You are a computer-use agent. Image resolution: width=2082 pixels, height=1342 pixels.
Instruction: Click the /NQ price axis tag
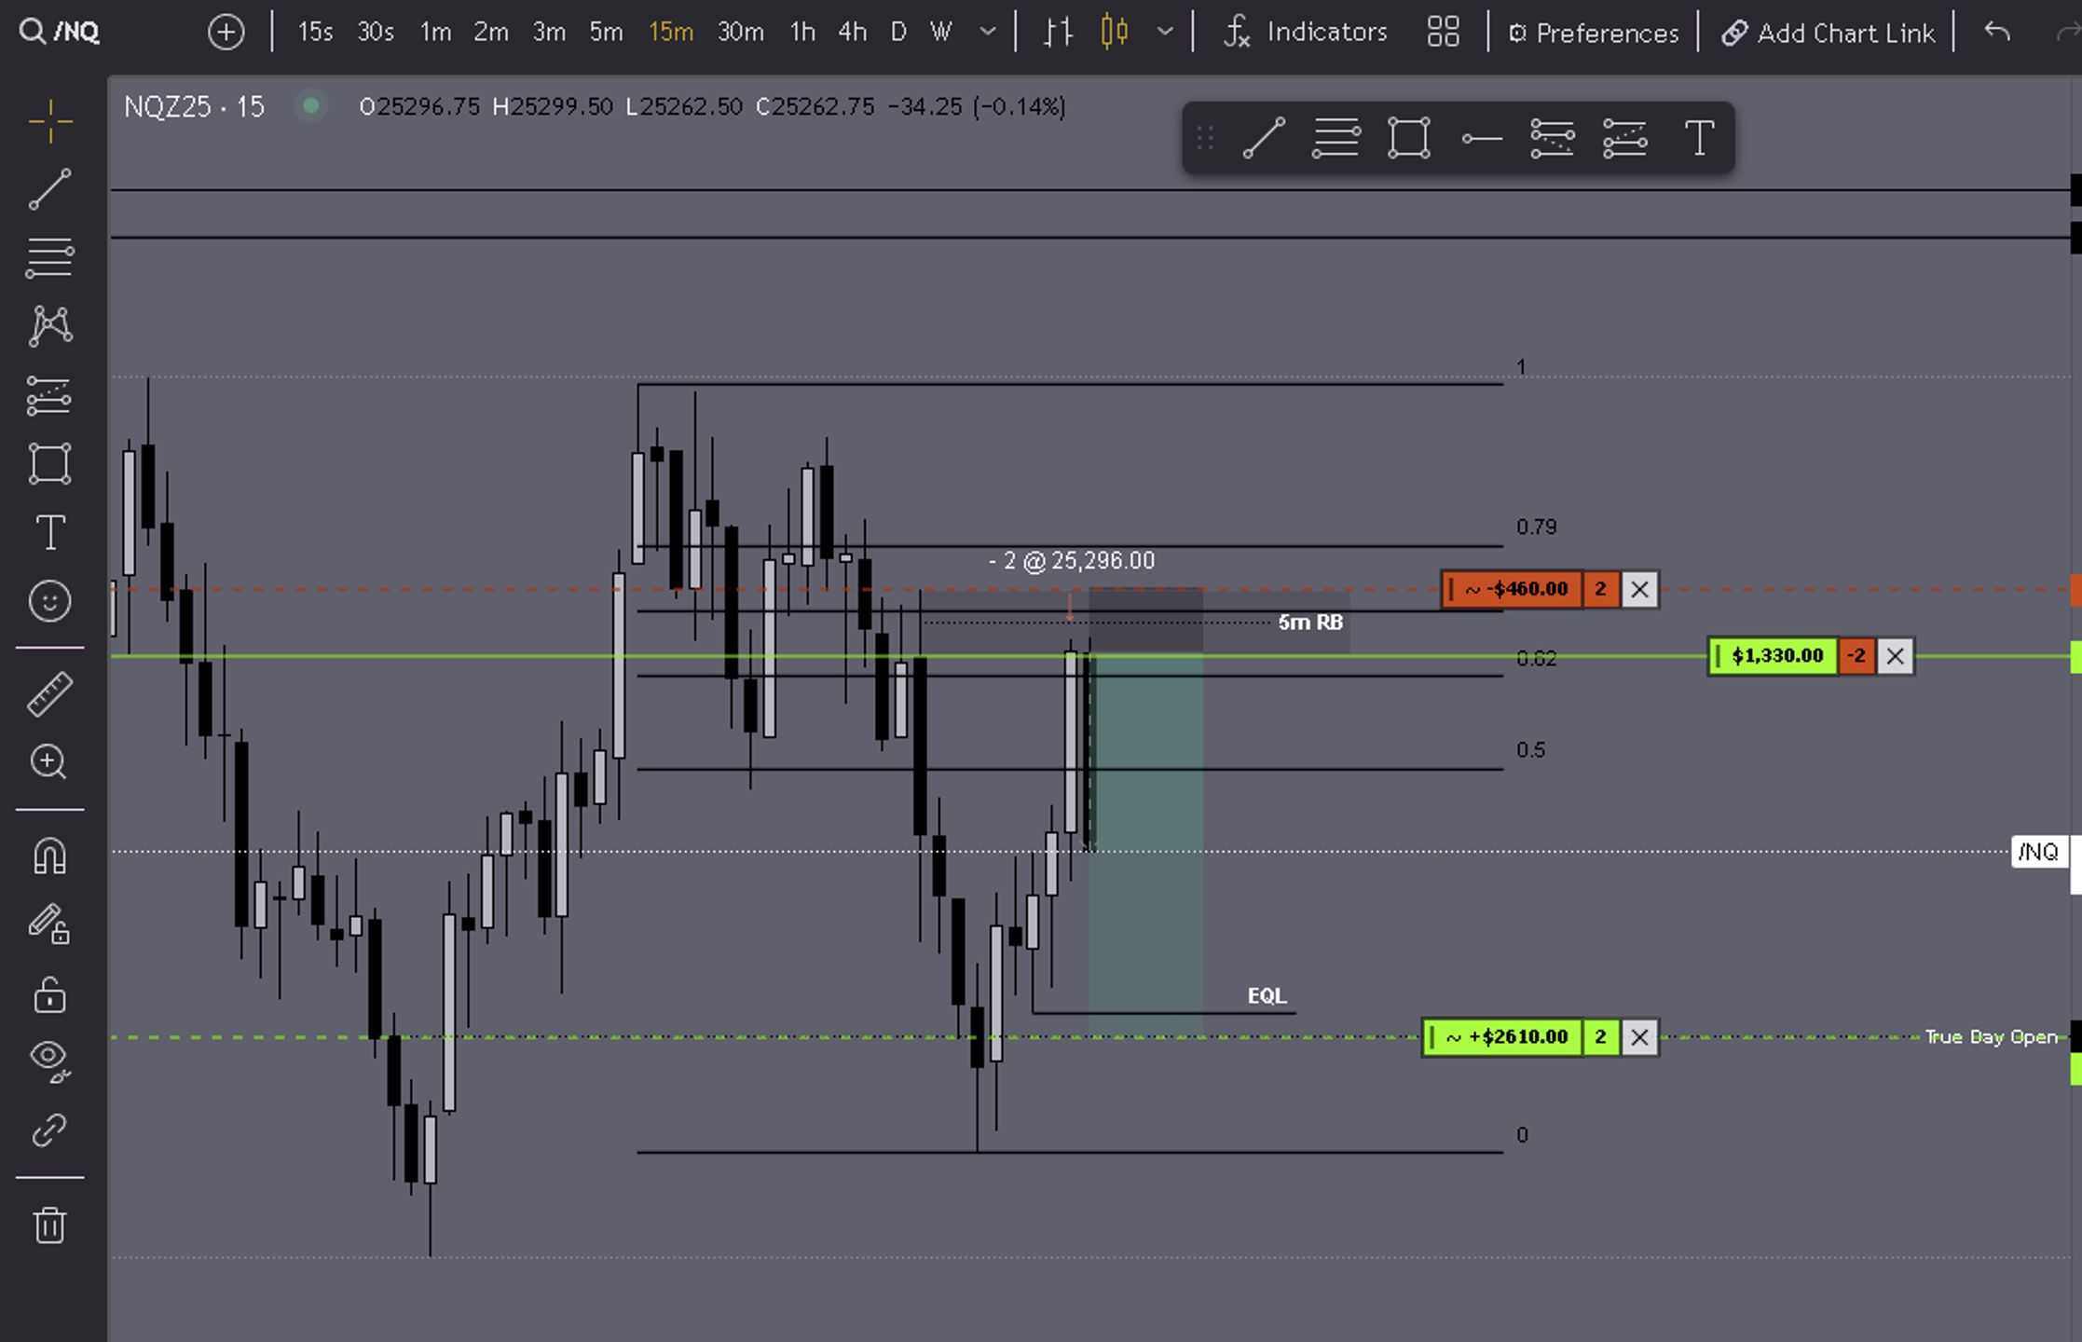pos(2038,852)
